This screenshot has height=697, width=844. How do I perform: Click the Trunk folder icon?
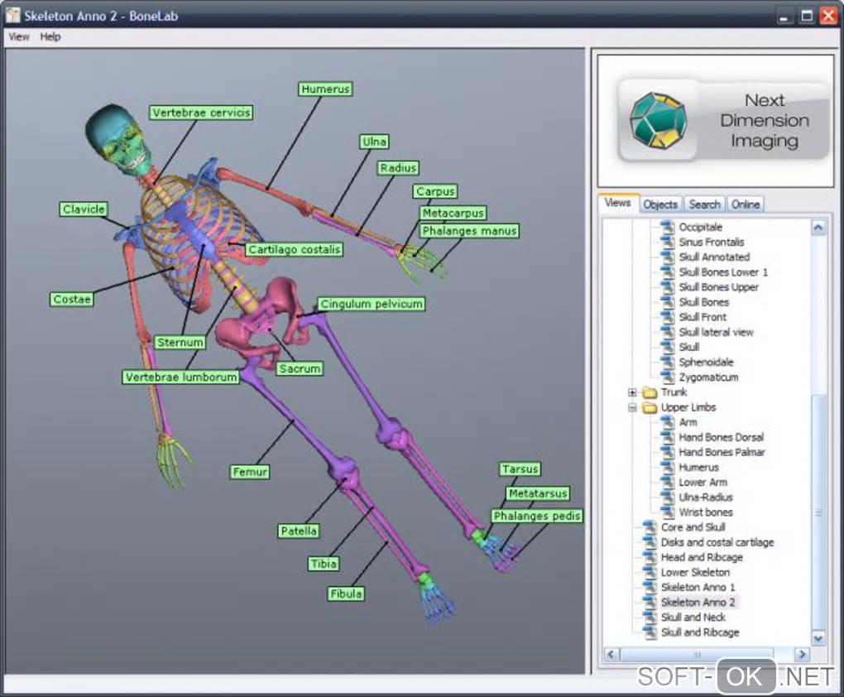(x=650, y=392)
